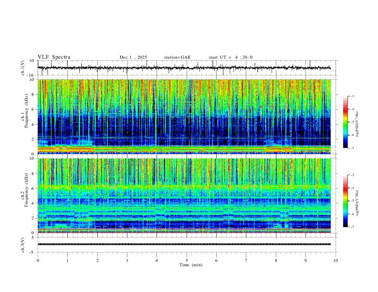Image resolution: width=378 pixels, height=292 pixels.
Task: Click the "-10" tick on the ch.1(V) axis
Action: click(x=31, y=75)
